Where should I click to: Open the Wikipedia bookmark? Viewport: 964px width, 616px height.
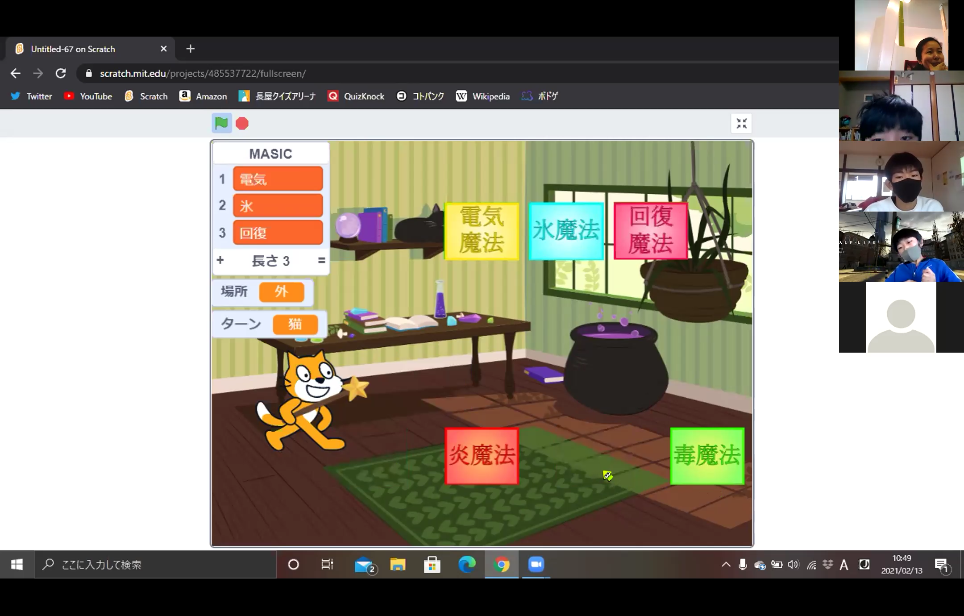[482, 96]
